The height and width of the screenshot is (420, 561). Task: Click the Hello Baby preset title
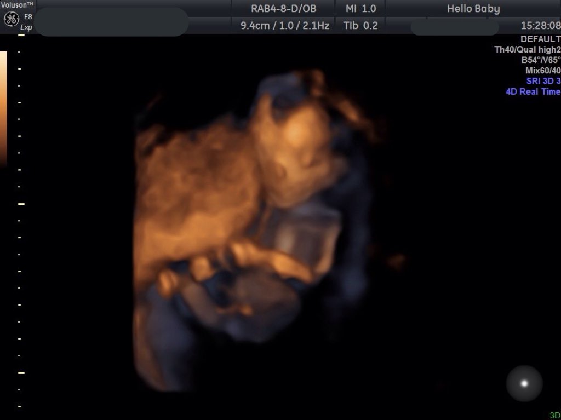(x=473, y=9)
